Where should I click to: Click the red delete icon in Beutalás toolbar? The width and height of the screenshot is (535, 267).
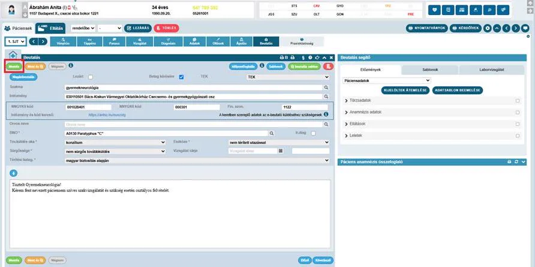click(x=328, y=67)
